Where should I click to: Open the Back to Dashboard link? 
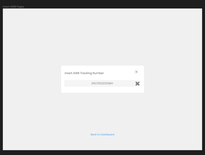[102, 134]
